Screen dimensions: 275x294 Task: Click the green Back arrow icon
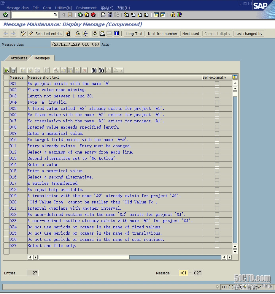(80, 15)
